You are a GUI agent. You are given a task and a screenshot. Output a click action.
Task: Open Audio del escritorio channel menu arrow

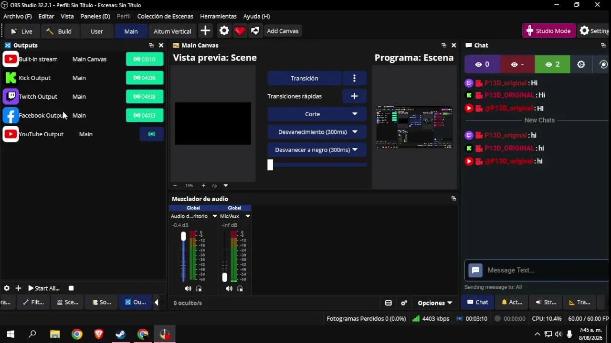tap(215, 216)
